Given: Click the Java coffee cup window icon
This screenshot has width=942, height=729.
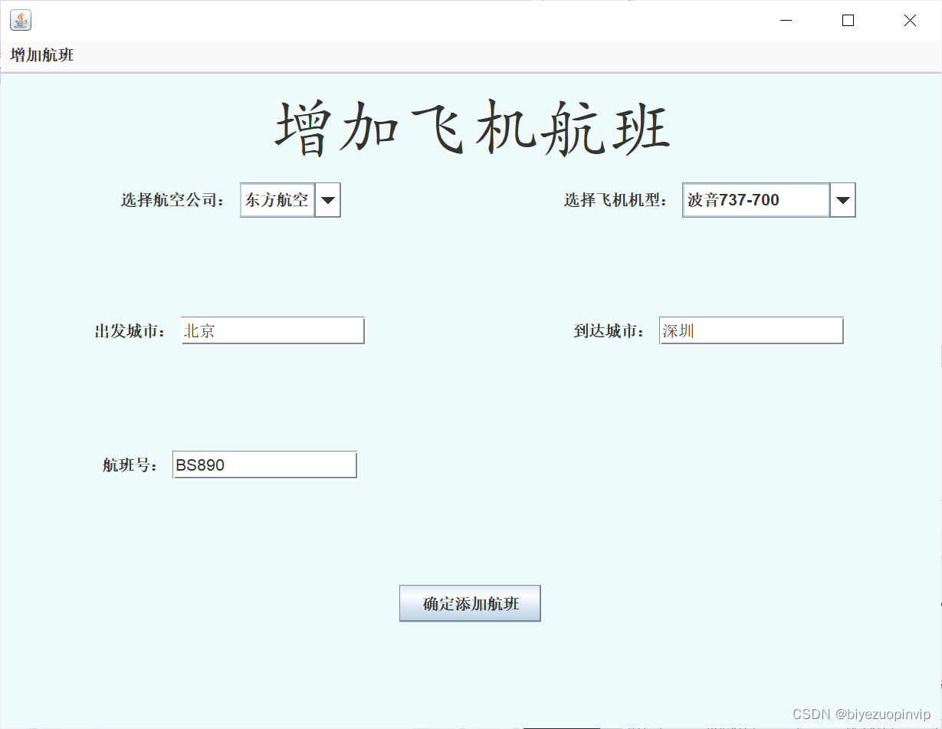Looking at the screenshot, I should pos(20,20).
